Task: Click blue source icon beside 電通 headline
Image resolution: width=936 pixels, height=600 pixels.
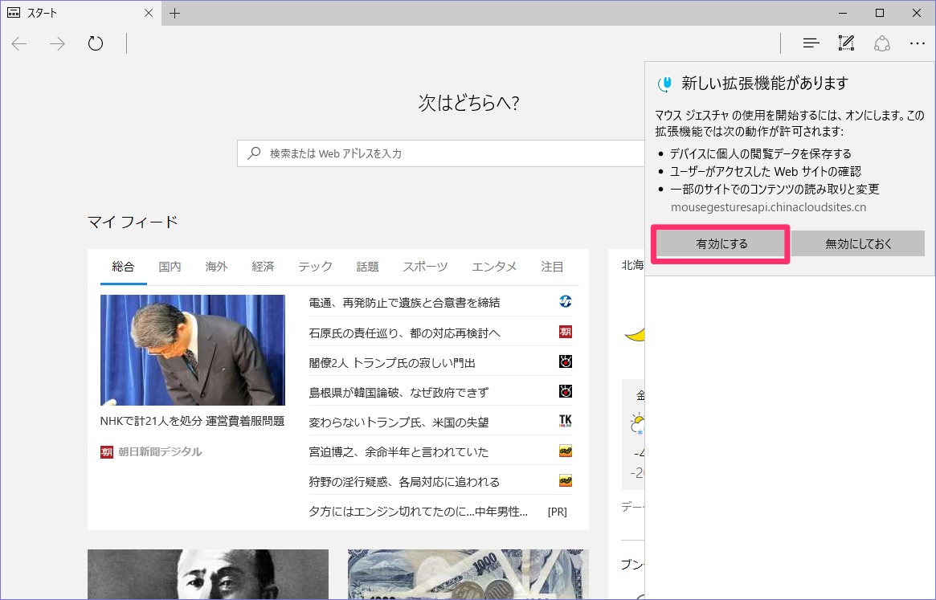Action: (x=566, y=301)
